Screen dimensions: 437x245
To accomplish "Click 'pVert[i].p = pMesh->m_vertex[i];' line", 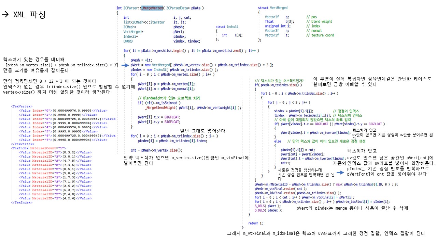I will tap(166, 84).
